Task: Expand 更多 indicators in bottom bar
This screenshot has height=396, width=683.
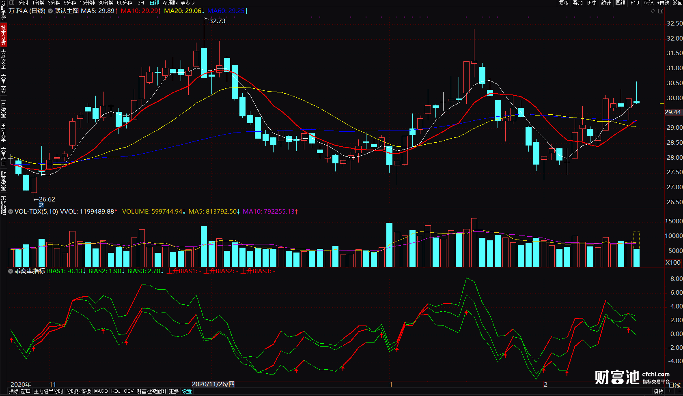Action: [174, 391]
